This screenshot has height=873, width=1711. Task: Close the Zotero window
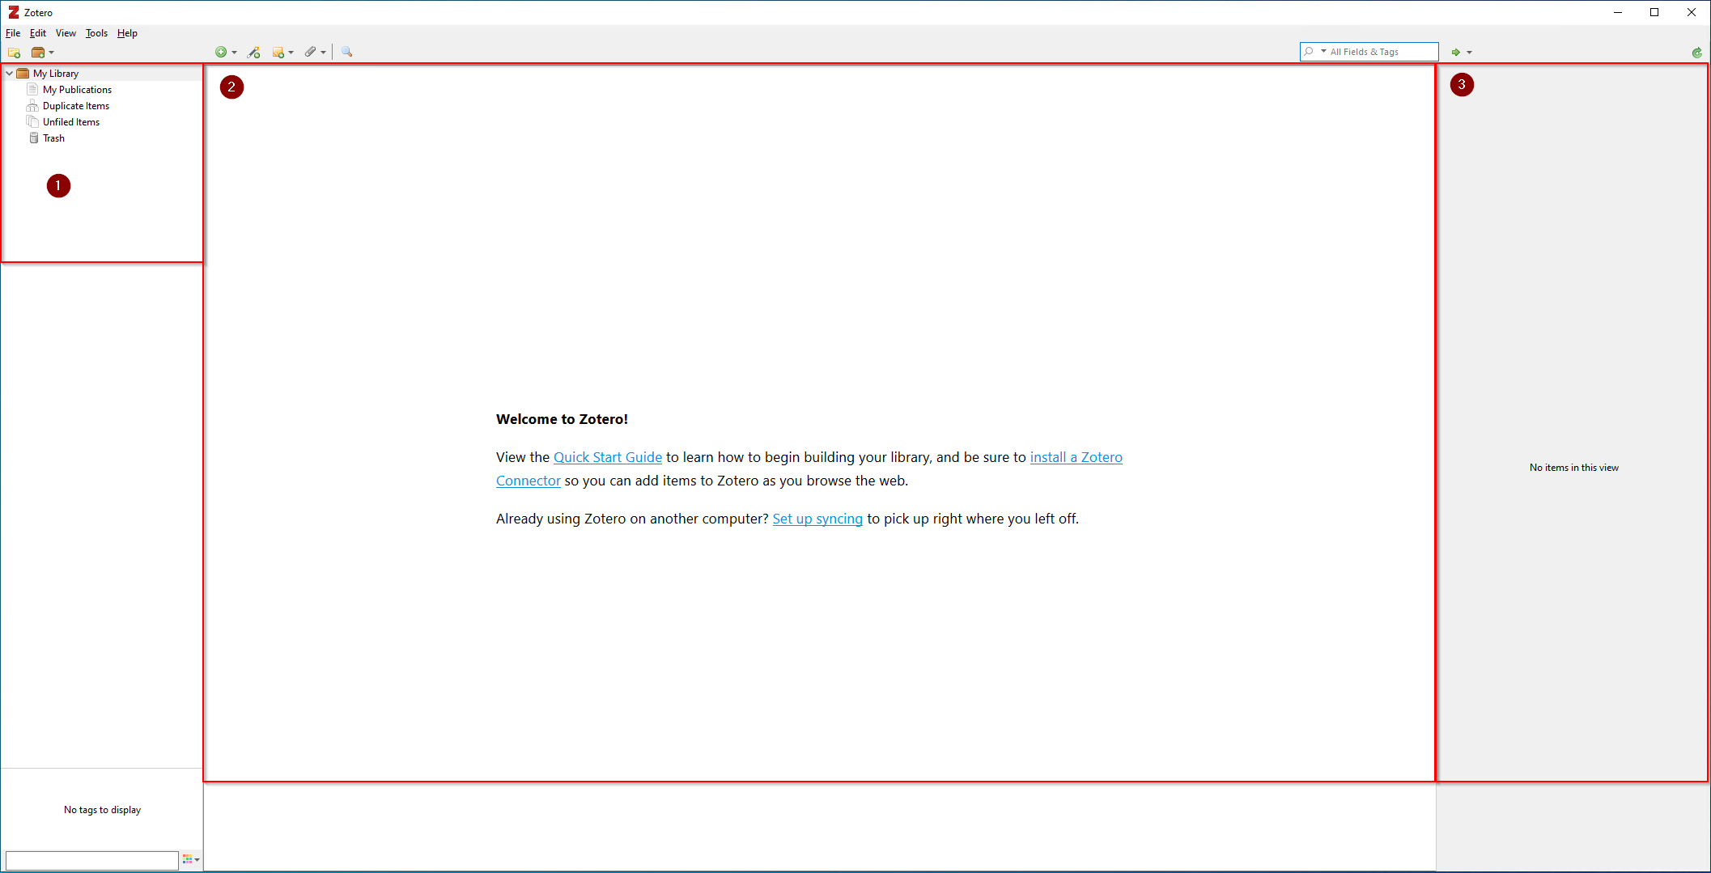[x=1692, y=12]
